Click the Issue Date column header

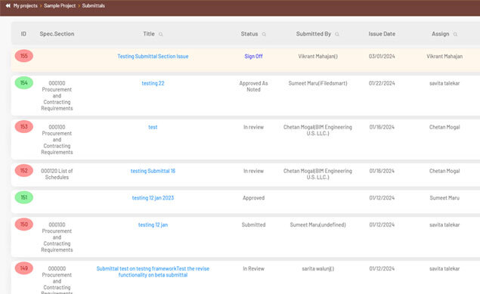pos(382,34)
